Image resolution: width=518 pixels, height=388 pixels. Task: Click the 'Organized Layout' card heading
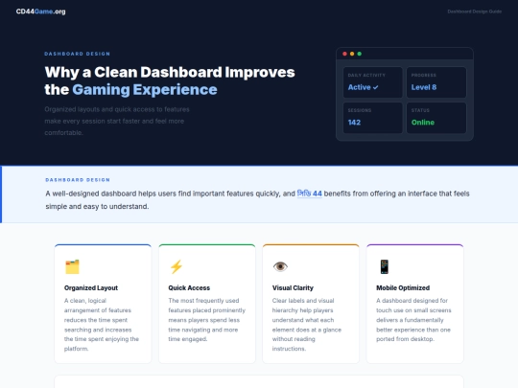91,287
